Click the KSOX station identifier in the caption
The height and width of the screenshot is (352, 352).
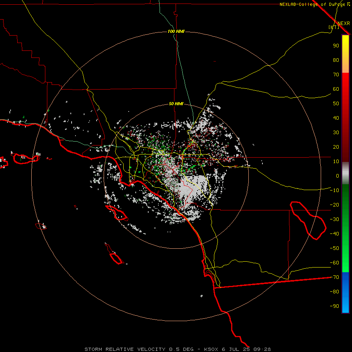pyautogui.click(x=211, y=349)
